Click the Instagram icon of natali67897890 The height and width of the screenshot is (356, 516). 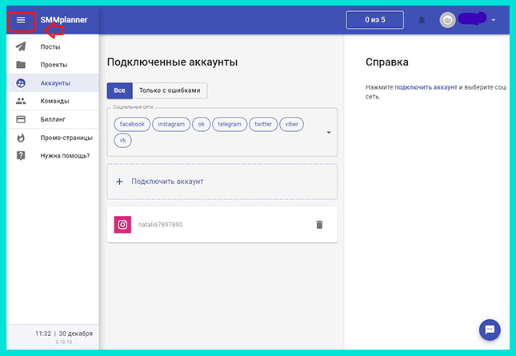pos(122,224)
